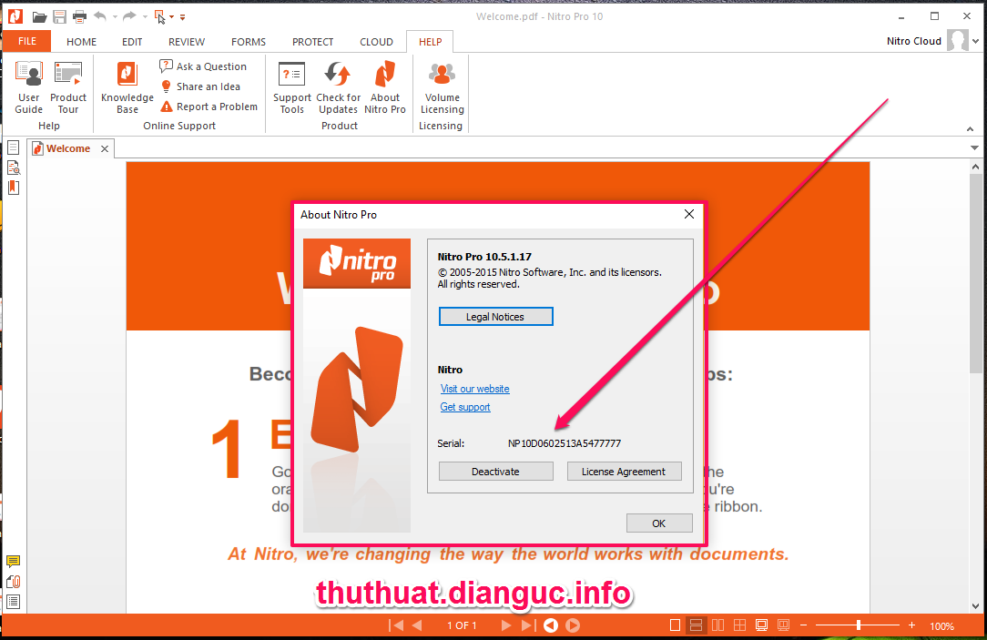Go to last page in status bar

point(528,625)
